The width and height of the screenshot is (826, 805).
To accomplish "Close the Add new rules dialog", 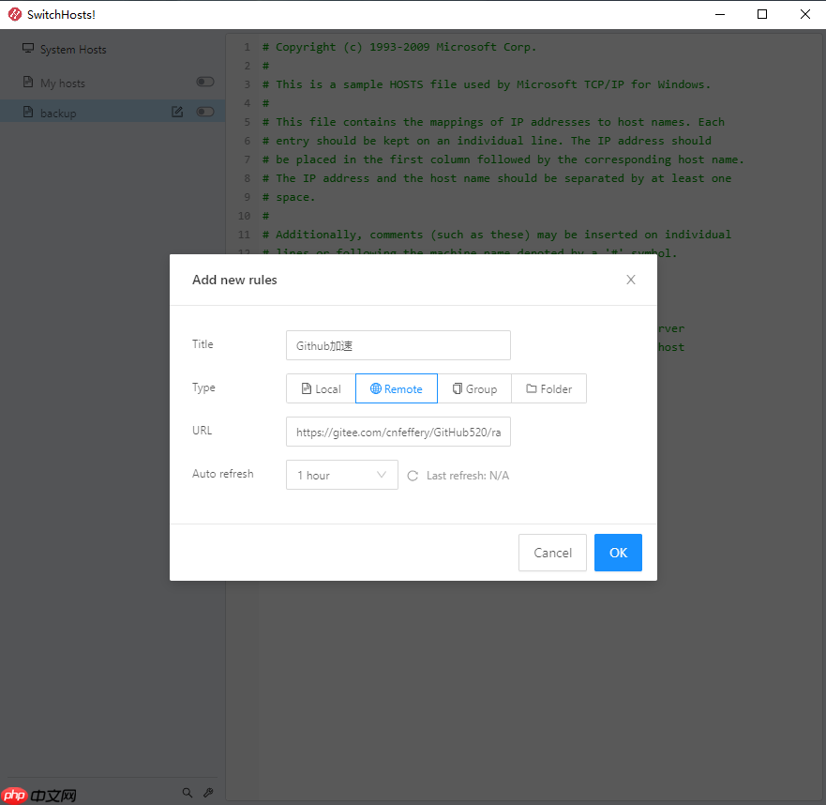I will 630,280.
